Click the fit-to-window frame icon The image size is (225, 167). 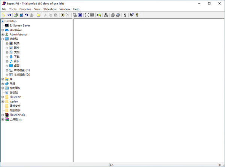(87, 15)
